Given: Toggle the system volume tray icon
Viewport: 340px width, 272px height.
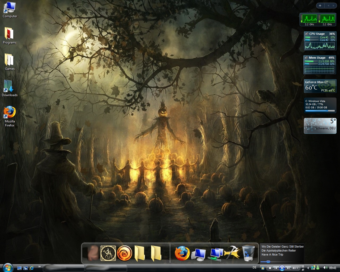Looking at the screenshot, I should 325,268.
